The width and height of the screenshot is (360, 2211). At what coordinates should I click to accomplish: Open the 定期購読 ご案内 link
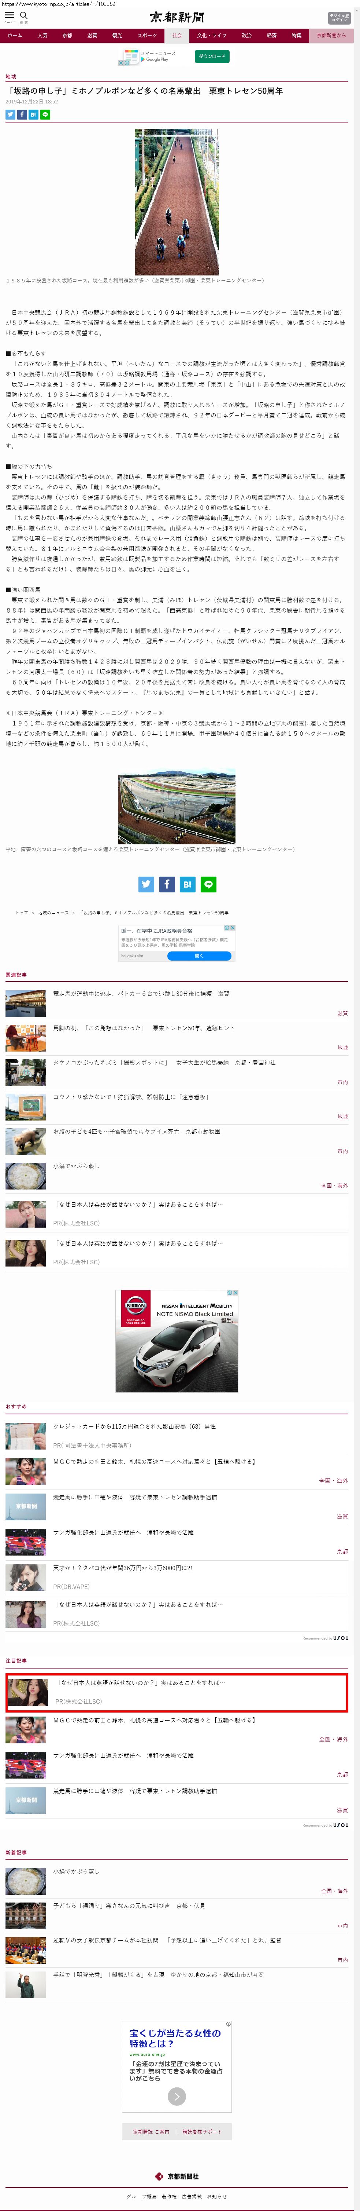151,2131
